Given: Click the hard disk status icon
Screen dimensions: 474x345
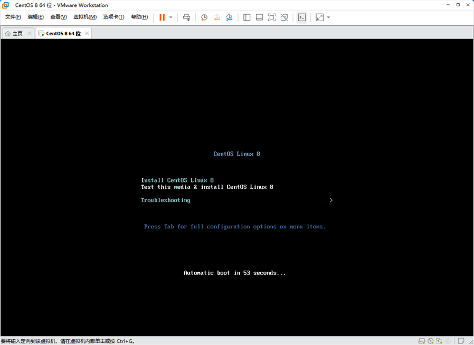Looking at the screenshot, I should pos(422,341).
